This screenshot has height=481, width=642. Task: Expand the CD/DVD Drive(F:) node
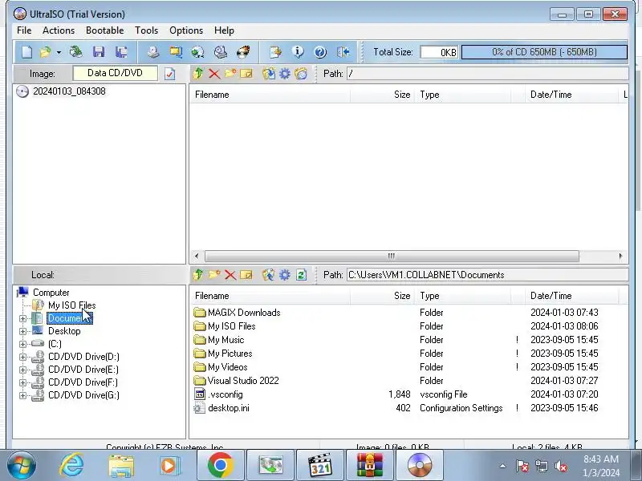[23, 383]
